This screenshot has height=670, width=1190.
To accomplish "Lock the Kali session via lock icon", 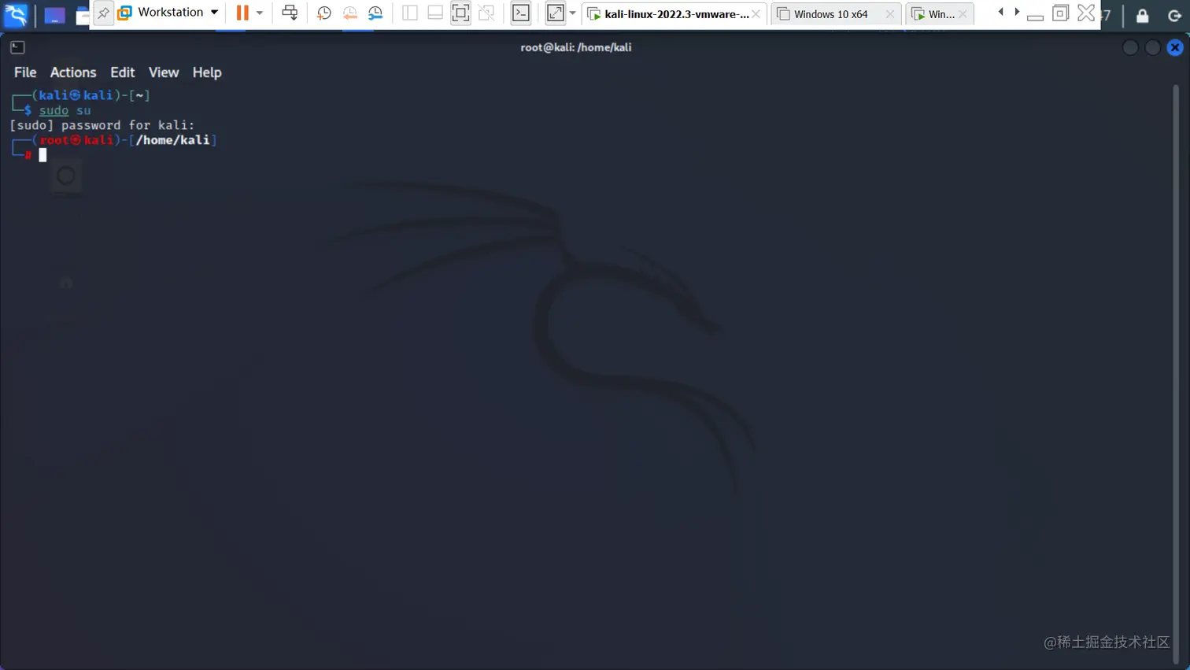I will point(1142,15).
